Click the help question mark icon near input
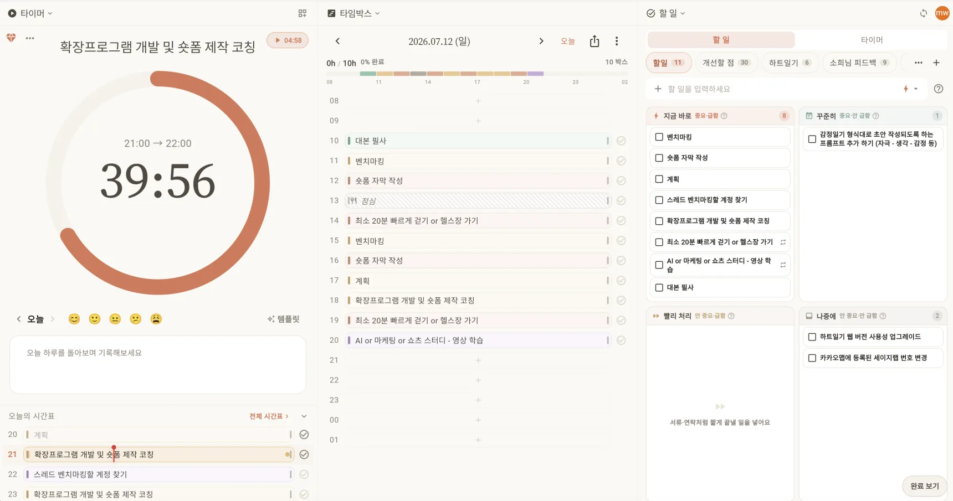 click(939, 89)
